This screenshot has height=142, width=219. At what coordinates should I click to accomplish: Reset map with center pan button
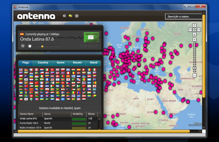coord(195,30)
